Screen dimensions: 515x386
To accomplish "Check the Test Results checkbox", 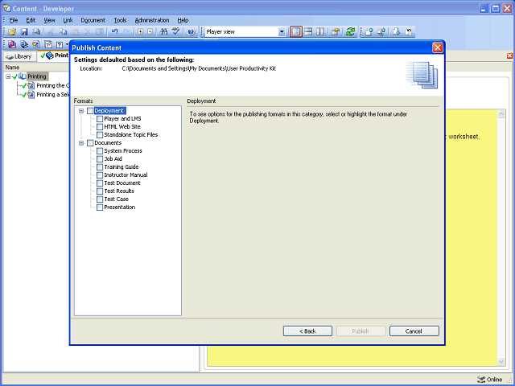I will click(x=100, y=191).
